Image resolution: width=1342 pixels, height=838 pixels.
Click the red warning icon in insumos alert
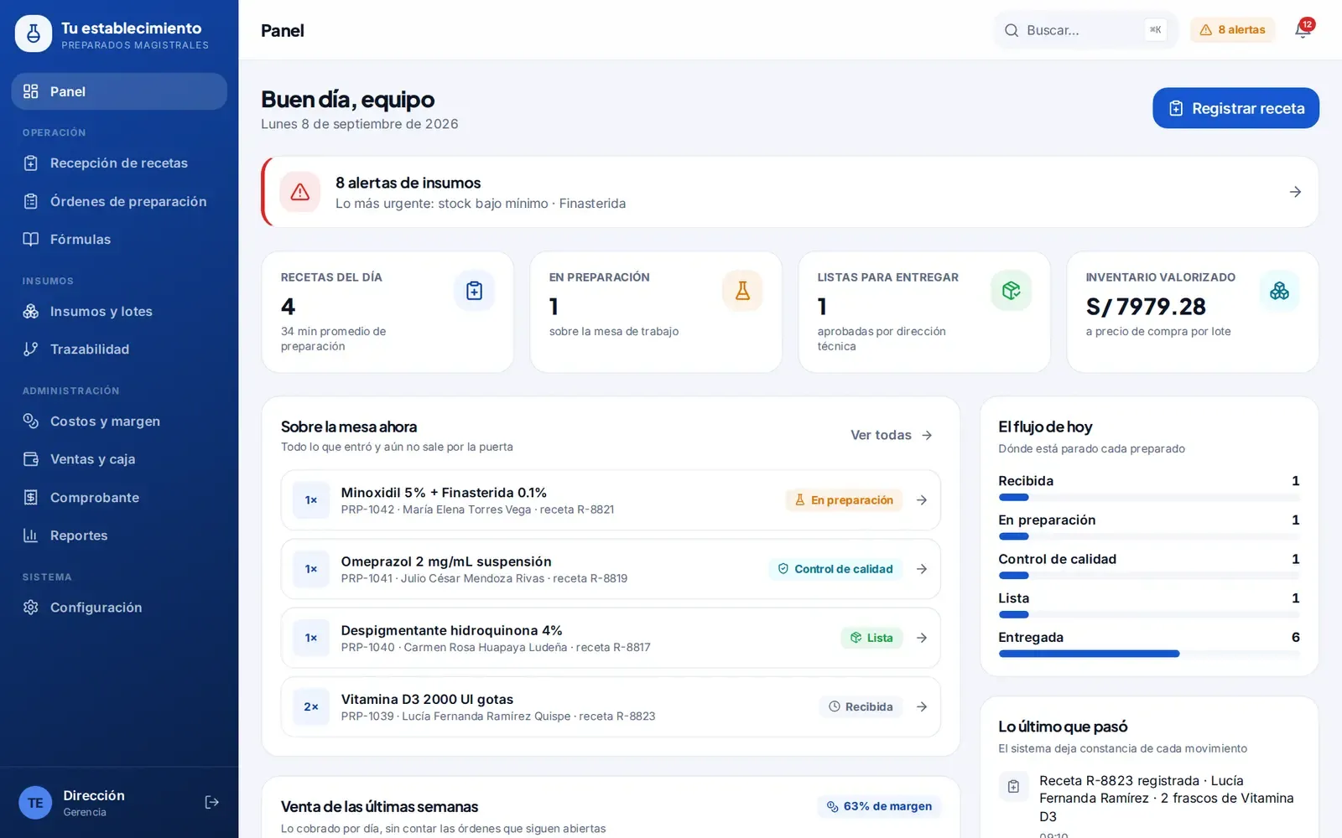pos(300,192)
